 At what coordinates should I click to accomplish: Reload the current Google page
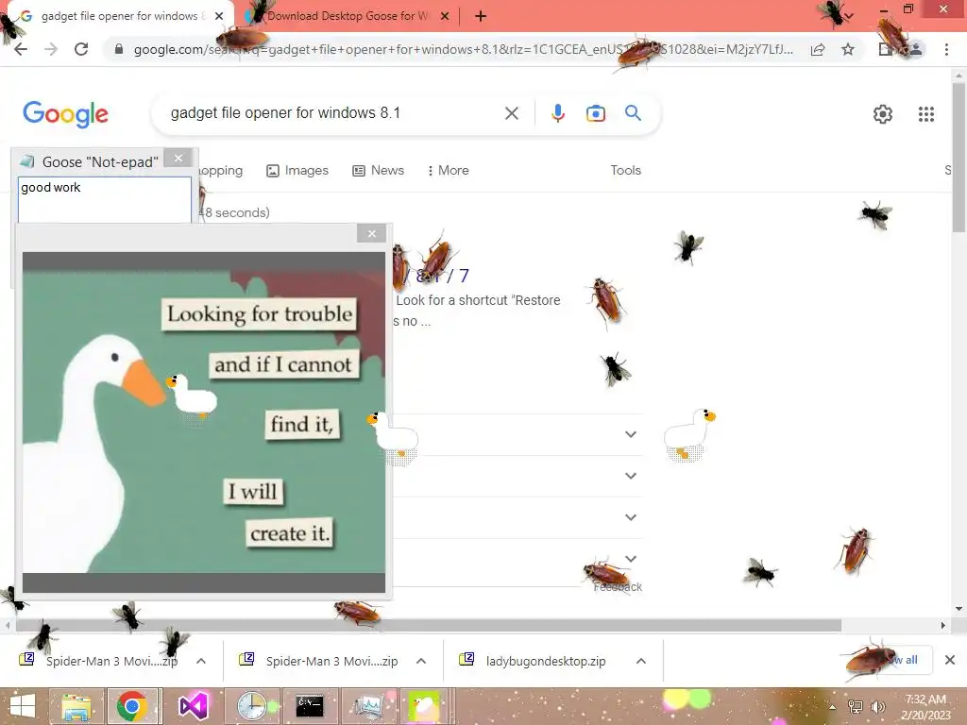81,49
